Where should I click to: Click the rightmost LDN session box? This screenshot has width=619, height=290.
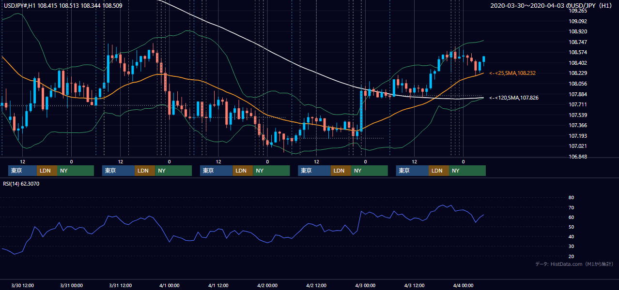(x=439, y=171)
